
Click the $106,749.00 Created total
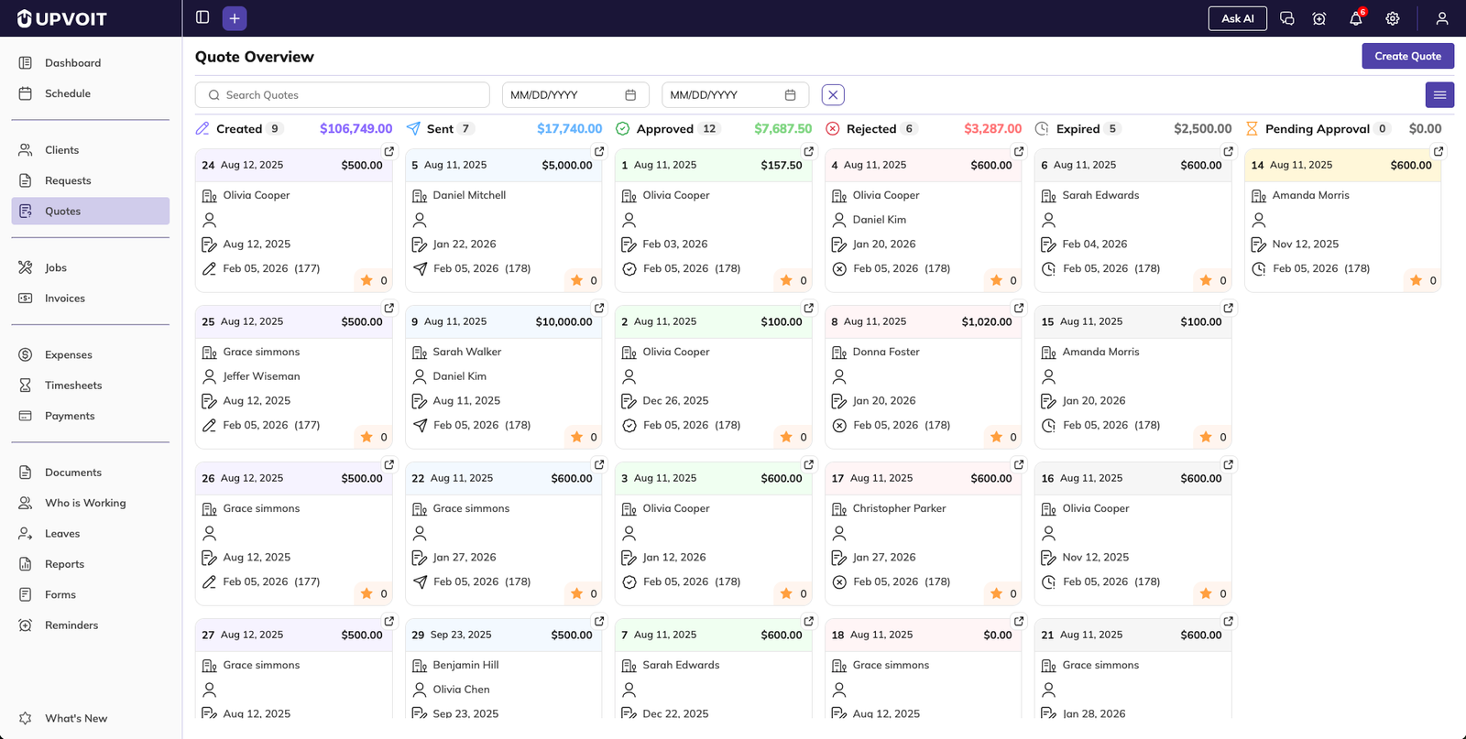(x=356, y=129)
